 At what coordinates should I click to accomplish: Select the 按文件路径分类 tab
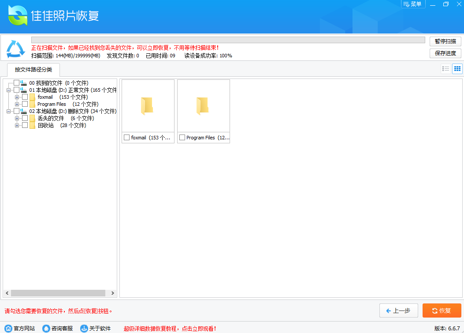click(x=33, y=70)
